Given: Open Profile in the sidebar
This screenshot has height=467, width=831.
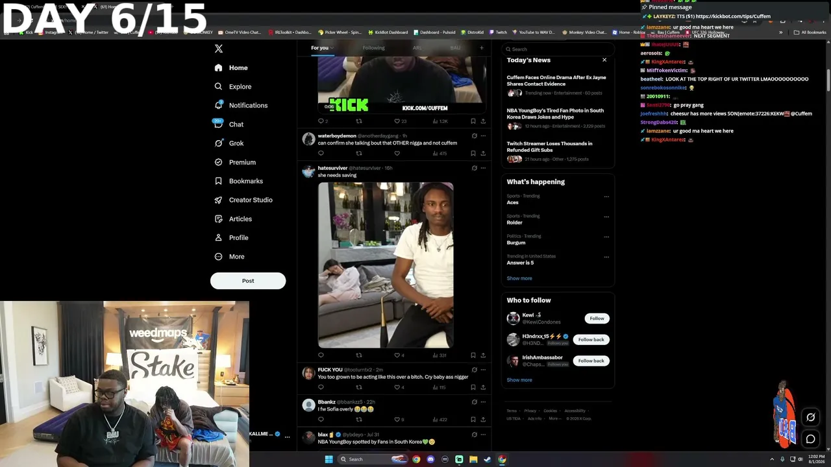Looking at the screenshot, I should tap(231, 237).
